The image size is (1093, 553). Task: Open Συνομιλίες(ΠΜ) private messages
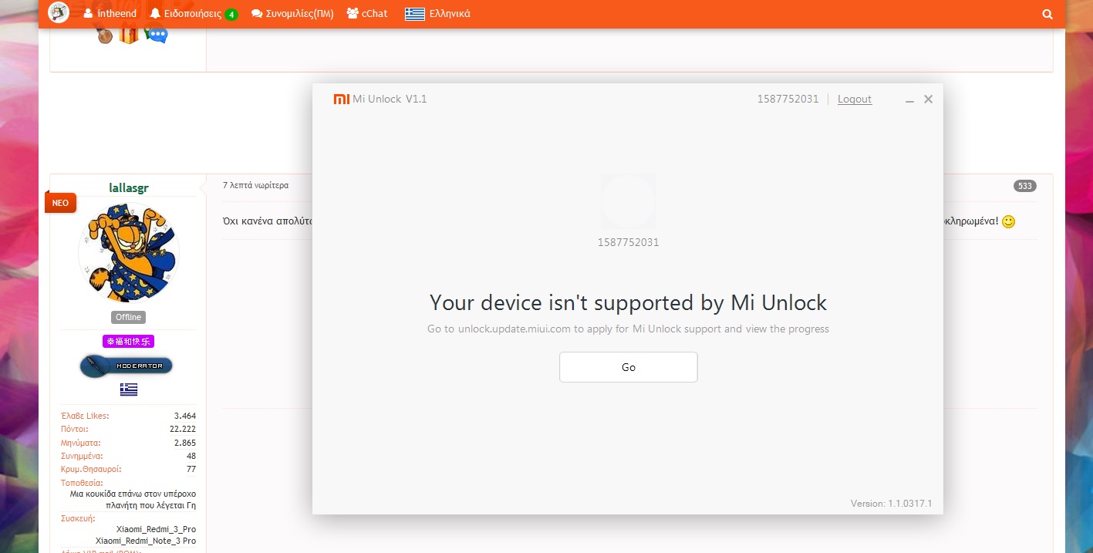[292, 13]
